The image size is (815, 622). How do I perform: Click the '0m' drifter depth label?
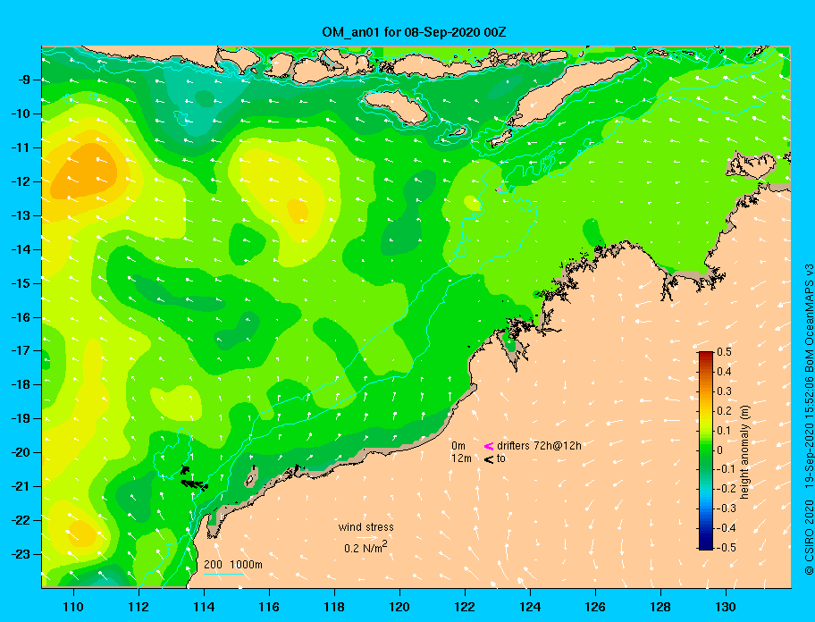tap(458, 446)
